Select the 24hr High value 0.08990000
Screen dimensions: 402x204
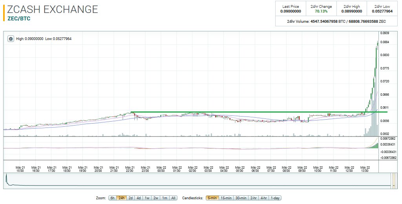click(352, 11)
